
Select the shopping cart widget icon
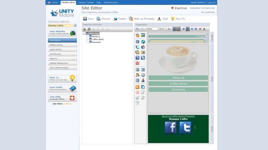137,98
